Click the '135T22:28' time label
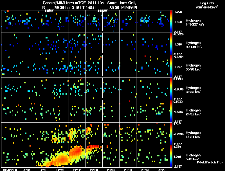Image resolution: width=225 pixels, height=171 pixels. click(10, 170)
